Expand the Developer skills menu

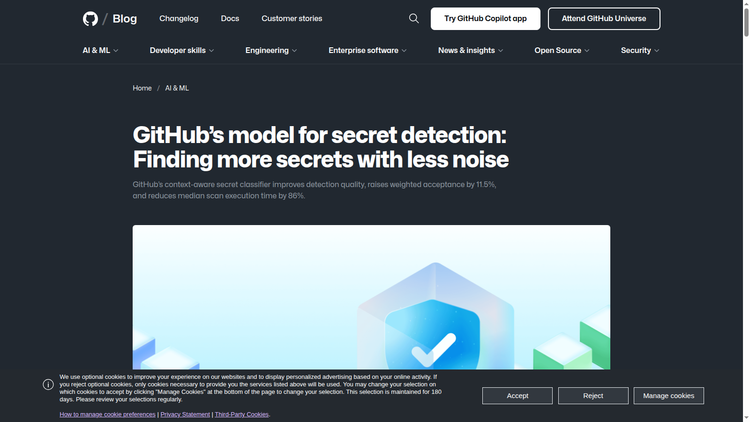tap(182, 50)
